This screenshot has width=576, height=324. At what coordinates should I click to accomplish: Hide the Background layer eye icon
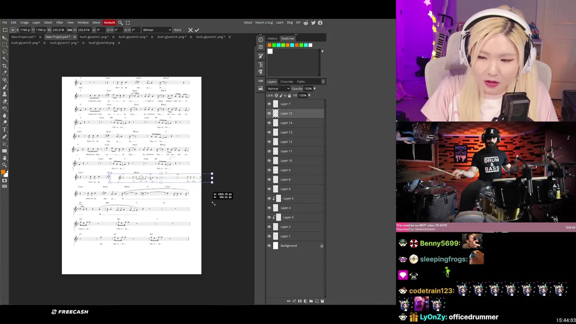point(269,246)
